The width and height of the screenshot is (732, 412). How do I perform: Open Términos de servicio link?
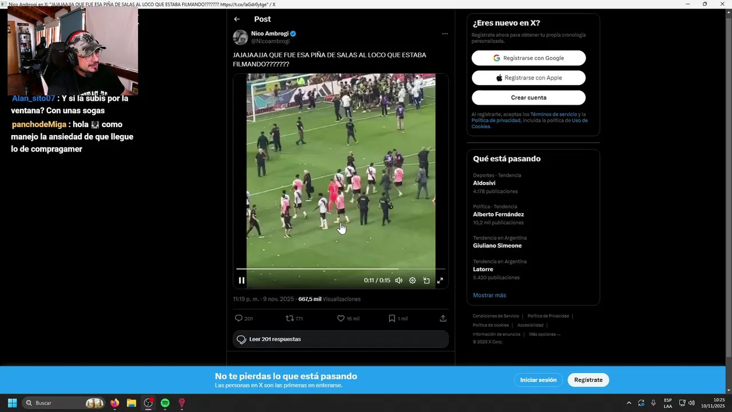point(554,114)
